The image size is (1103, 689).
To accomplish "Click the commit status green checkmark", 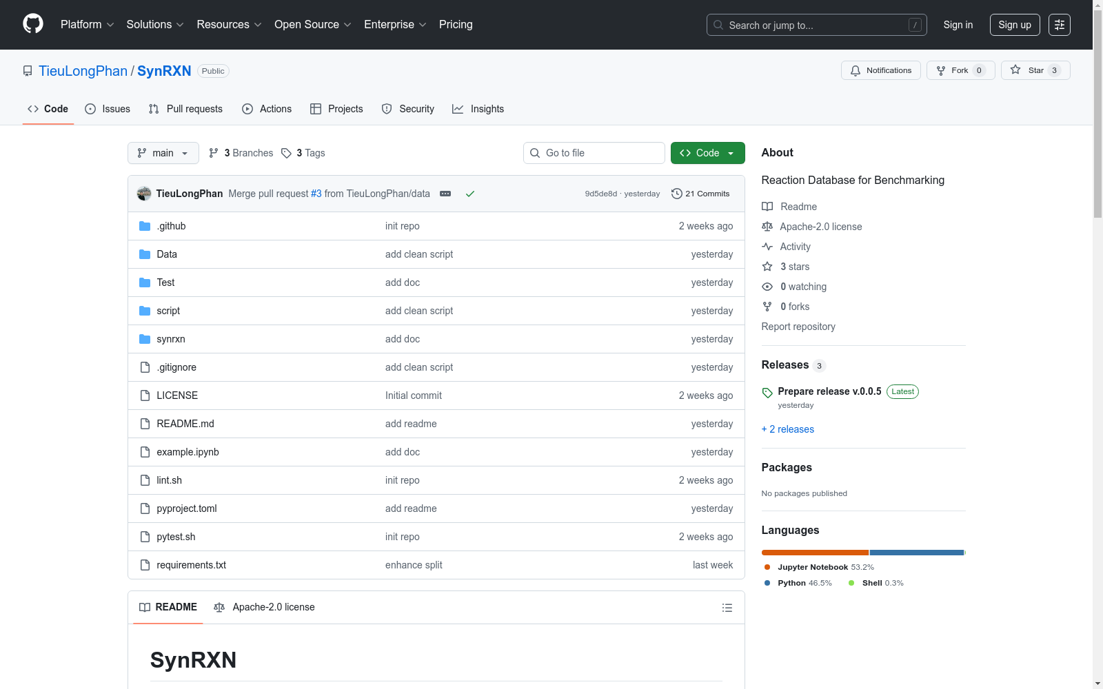I will pyautogui.click(x=470, y=194).
